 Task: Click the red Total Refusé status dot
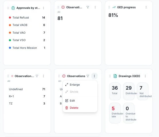(10, 18)
